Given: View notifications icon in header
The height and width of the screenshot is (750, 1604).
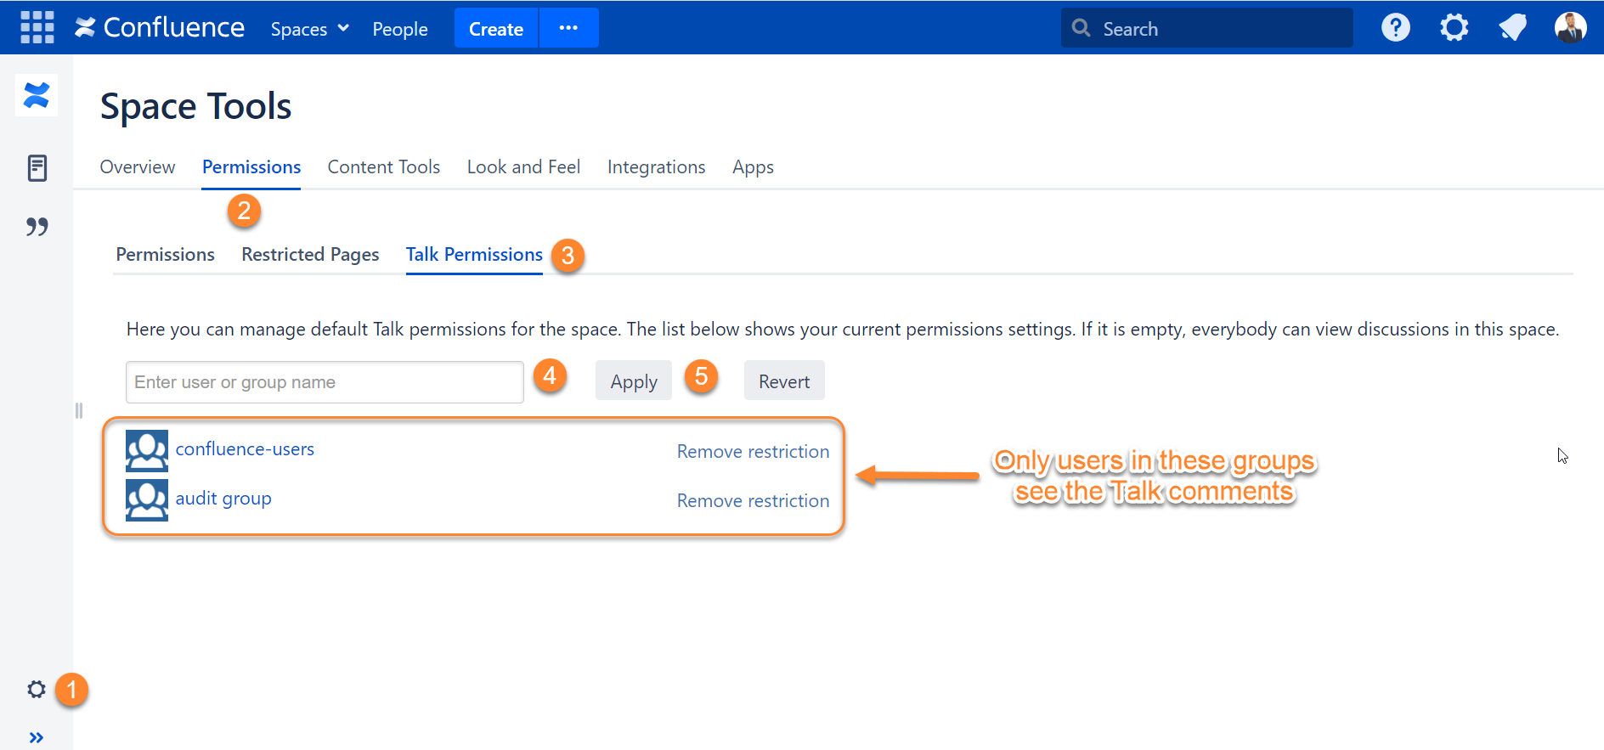Looking at the screenshot, I should (x=1512, y=28).
